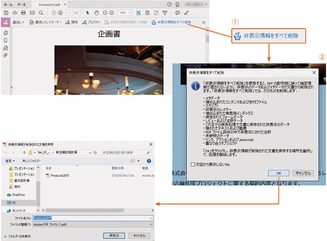This screenshot has width=327, height=241.
Task: Click the cloud upload icon
Action: (15, 13)
